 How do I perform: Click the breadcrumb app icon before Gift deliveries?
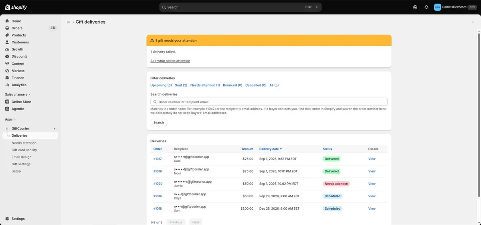(69, 22)
